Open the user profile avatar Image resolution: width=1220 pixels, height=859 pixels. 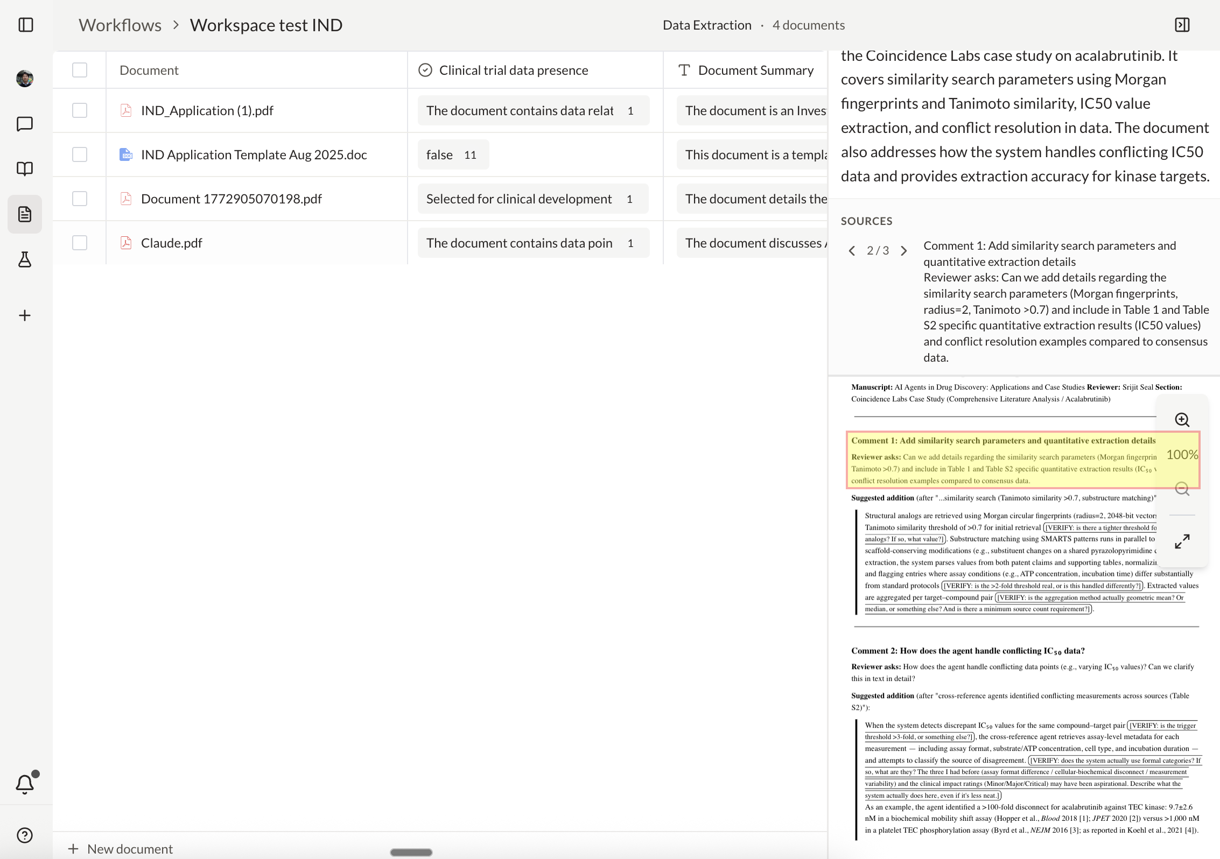pyautogui.click(x=25, y=79)
